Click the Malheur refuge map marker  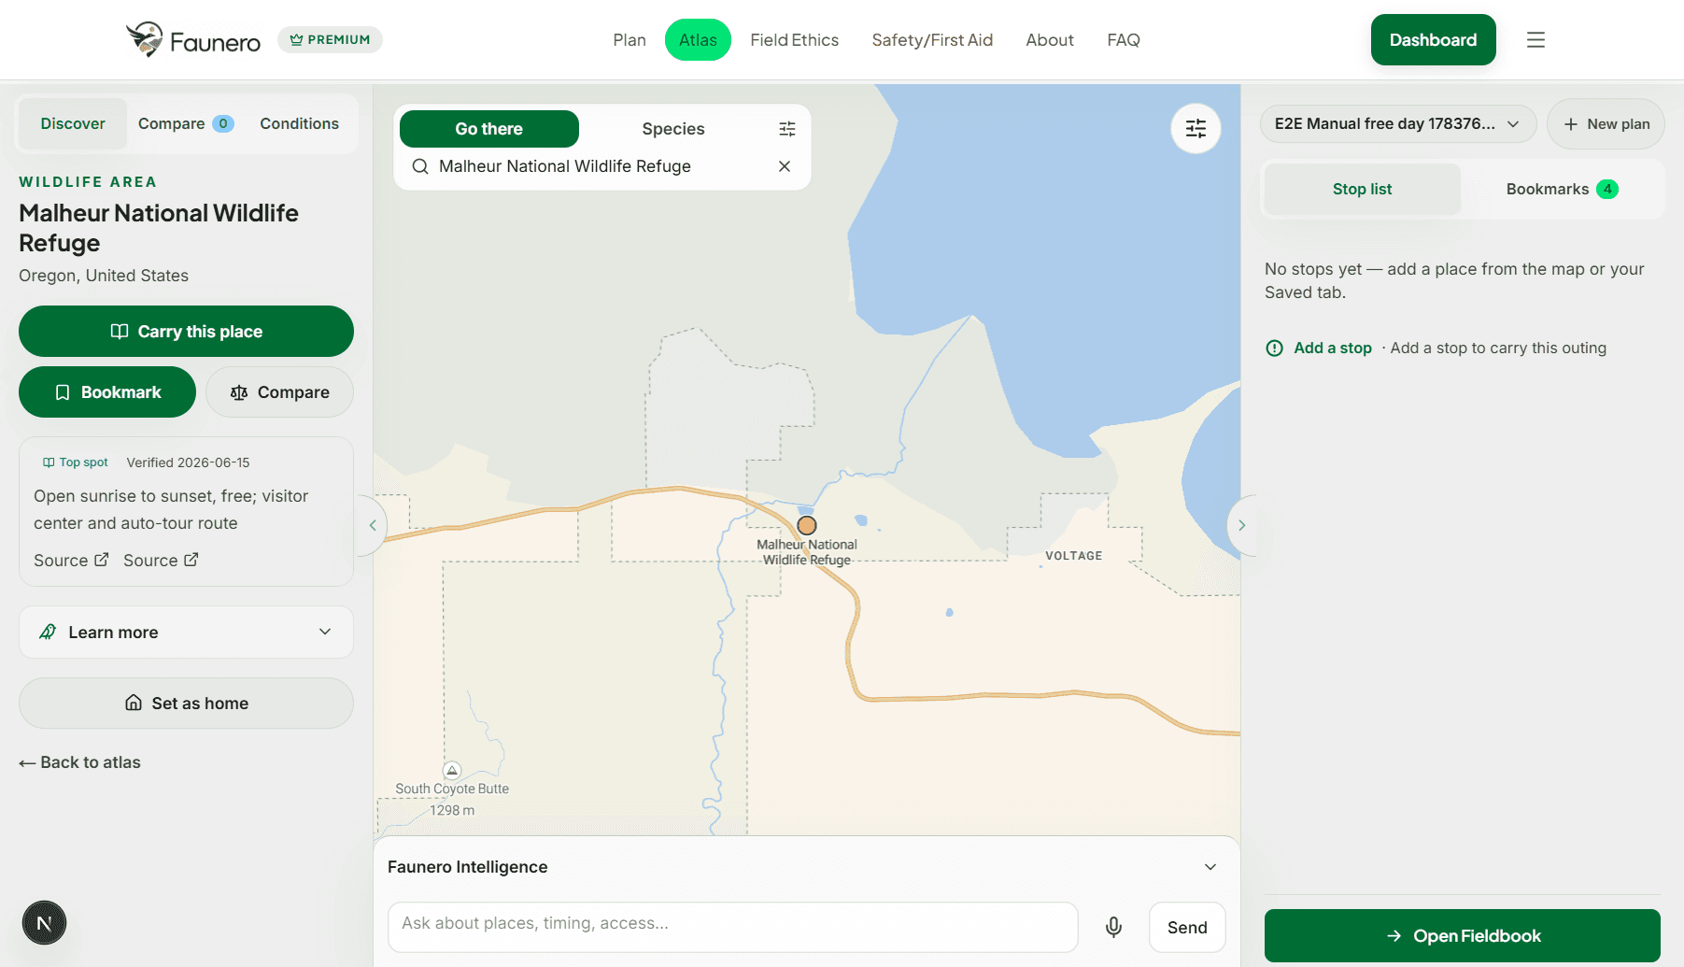point(807,525)
